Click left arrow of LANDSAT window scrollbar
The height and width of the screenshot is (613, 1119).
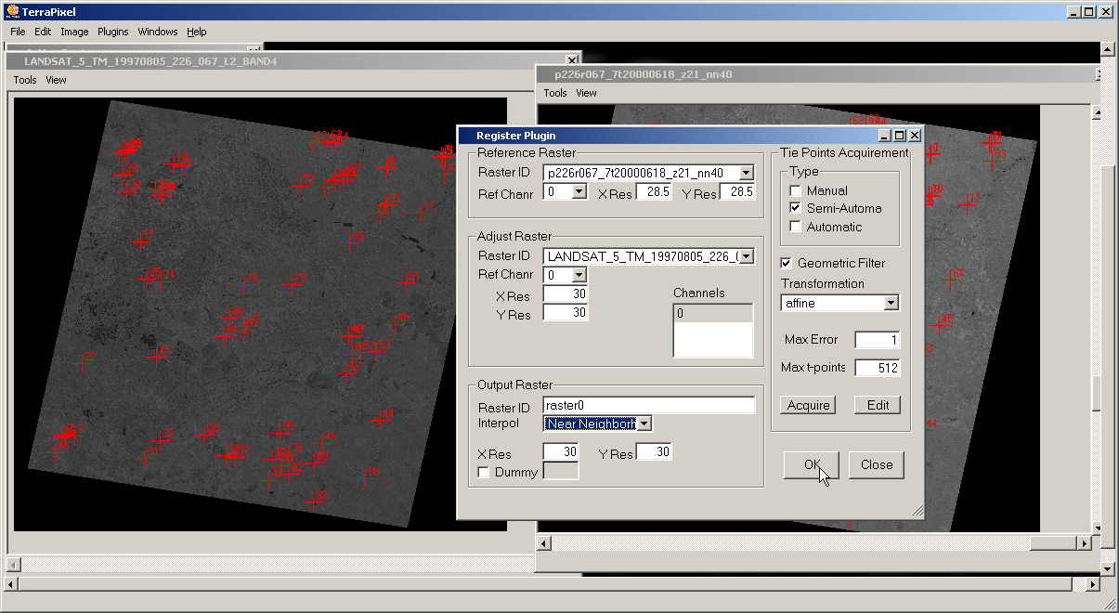click(13, 565)
